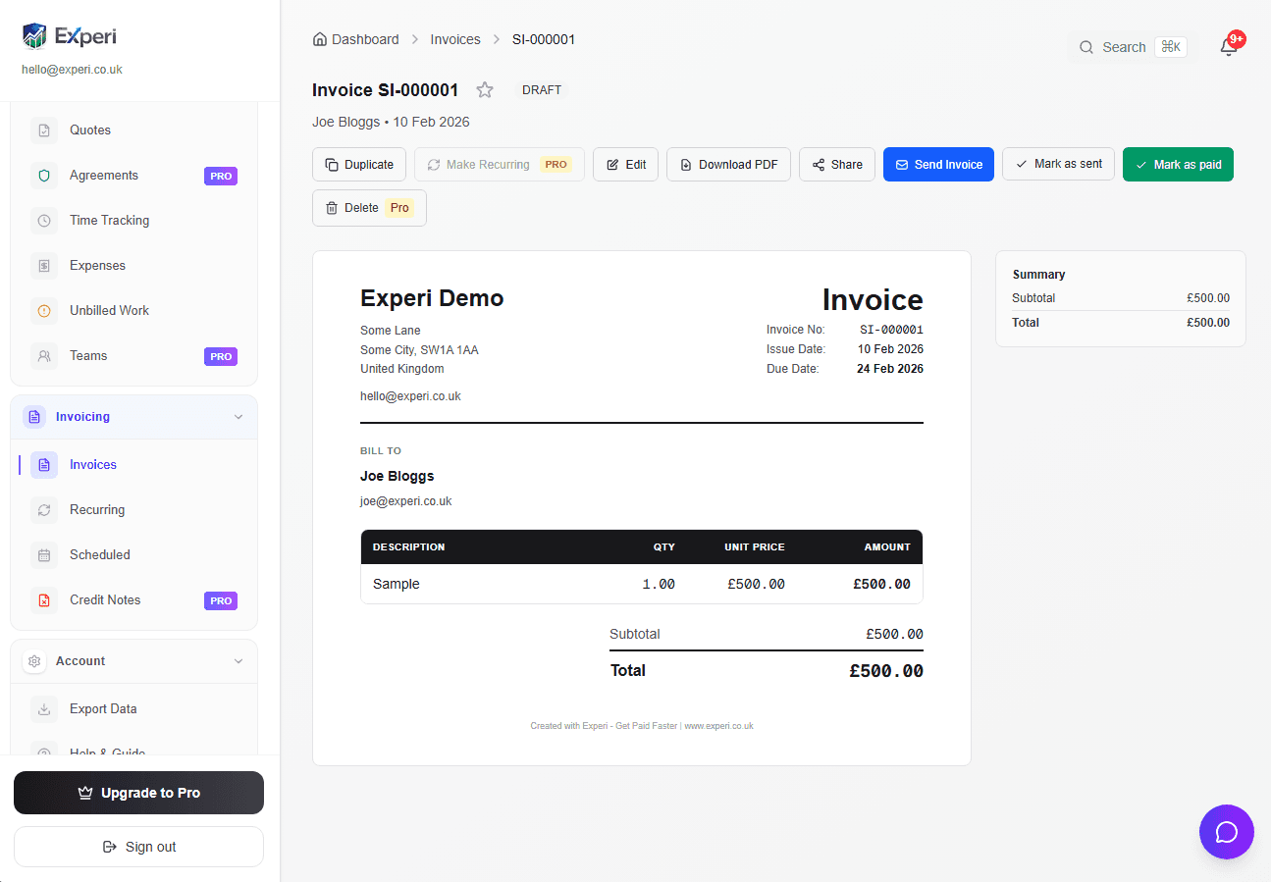Download the invoice as PDF
Image resolution: width=1271 pixels, height=882 pixels.
point(728,164)
